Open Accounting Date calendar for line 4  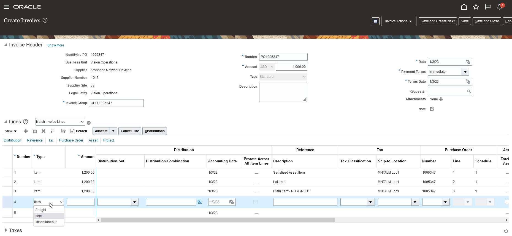click(232, 202)
